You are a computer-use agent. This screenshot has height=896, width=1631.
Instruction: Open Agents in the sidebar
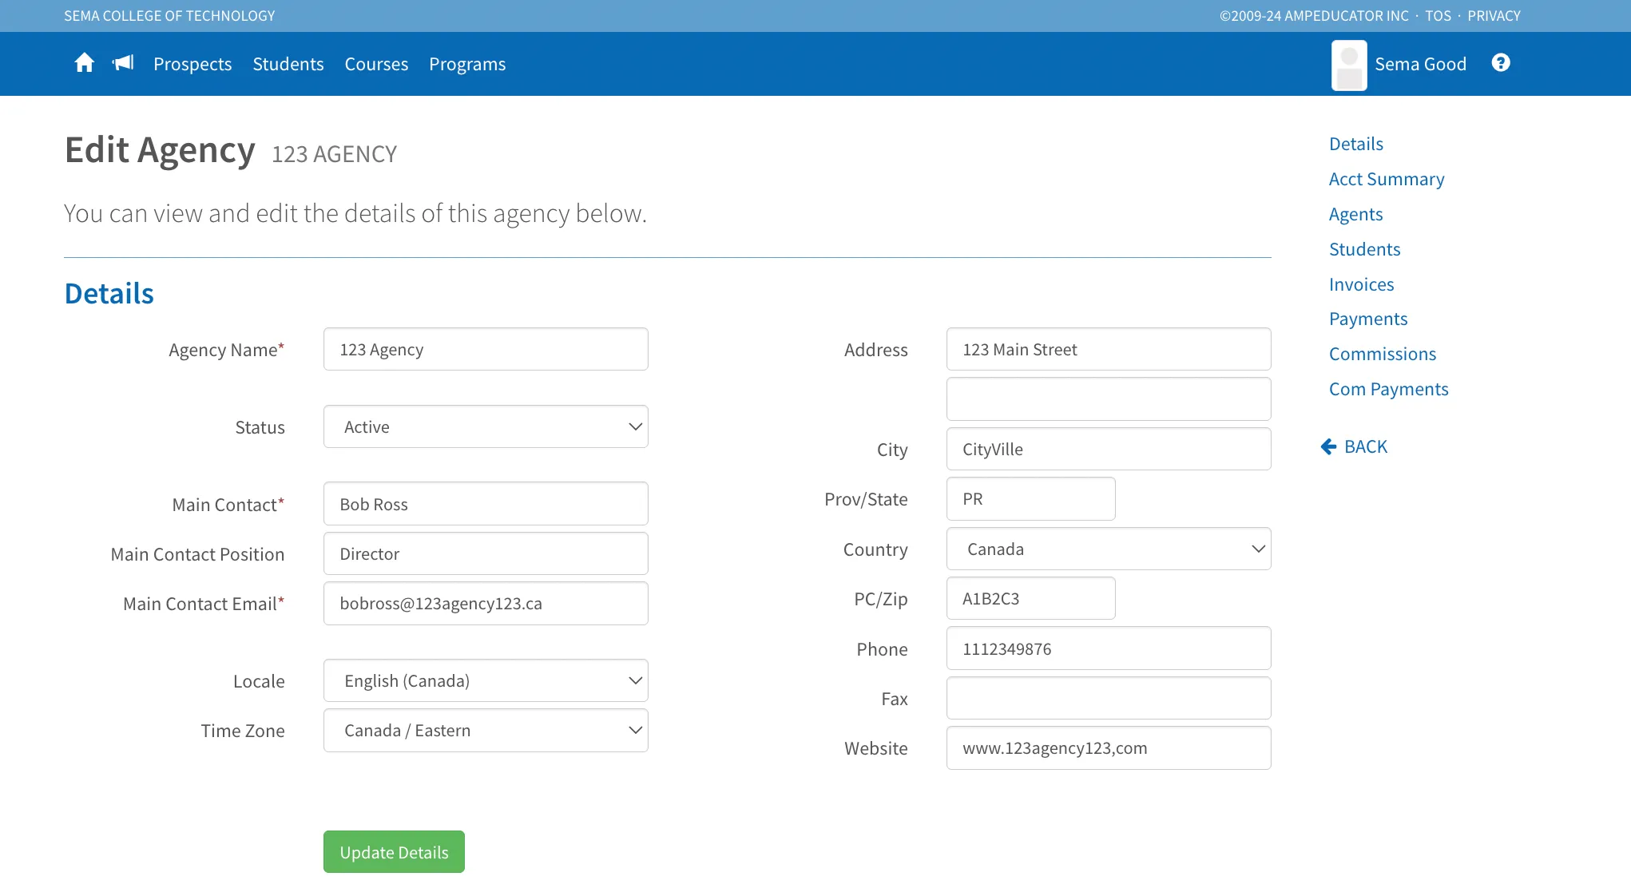1355,214
